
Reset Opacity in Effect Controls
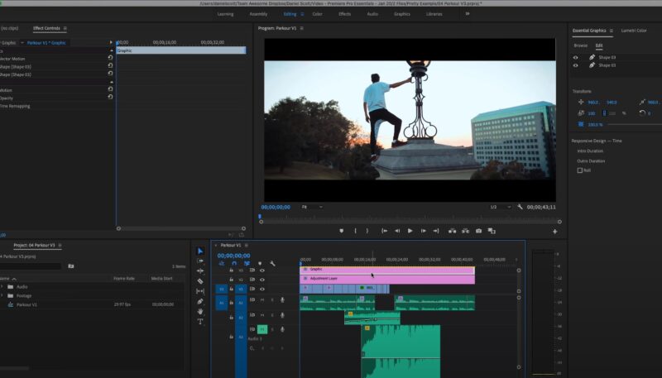click(x=110, y=97)
